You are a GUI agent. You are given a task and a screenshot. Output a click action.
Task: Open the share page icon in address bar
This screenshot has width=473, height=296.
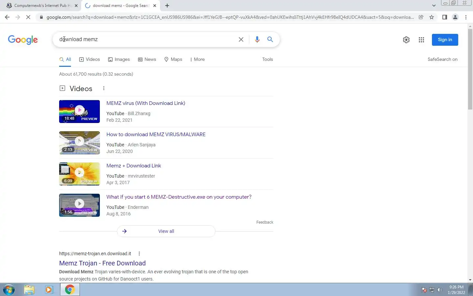tap(421, 17)
